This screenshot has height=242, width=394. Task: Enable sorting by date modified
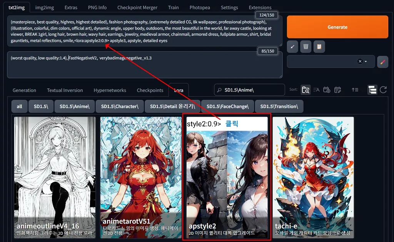(337, 90)
